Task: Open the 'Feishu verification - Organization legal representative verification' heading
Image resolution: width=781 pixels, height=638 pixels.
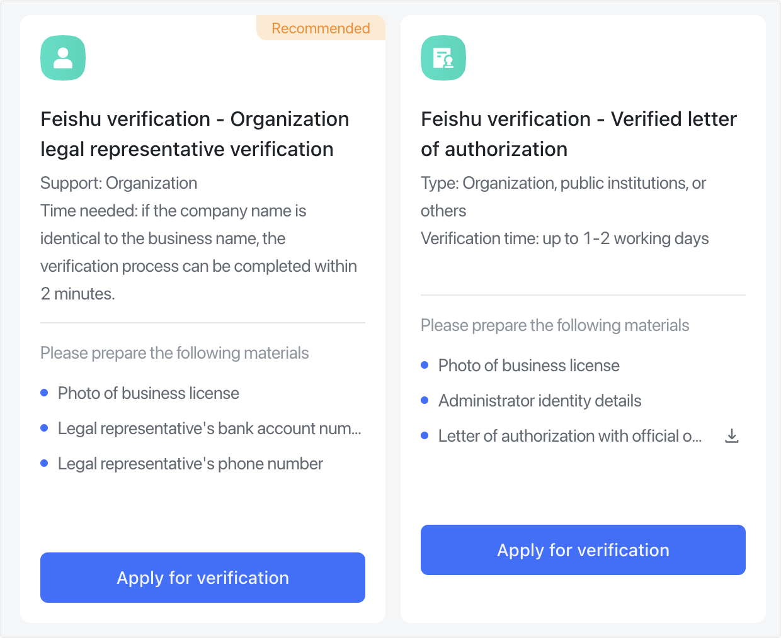Action: tap(195, 133)
